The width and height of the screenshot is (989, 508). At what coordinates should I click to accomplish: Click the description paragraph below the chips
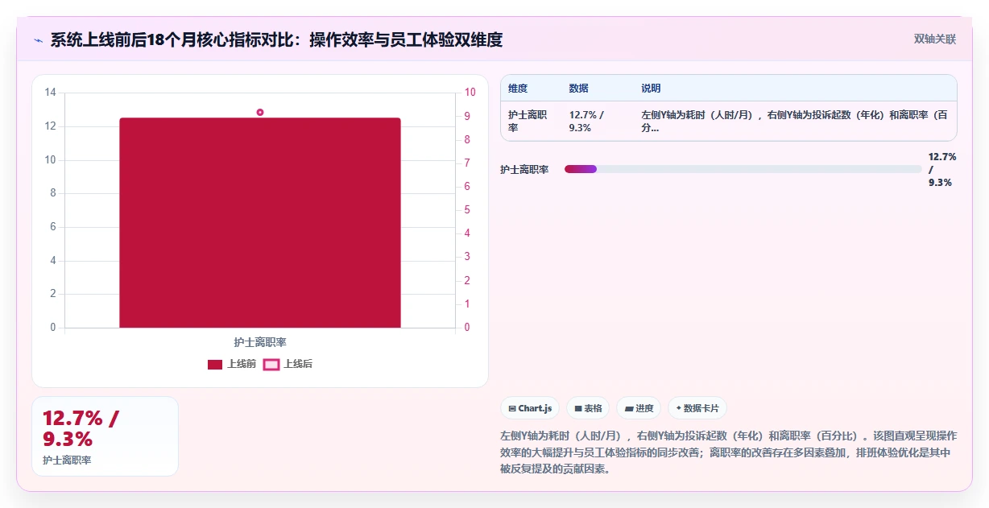(x=729, y=452)
